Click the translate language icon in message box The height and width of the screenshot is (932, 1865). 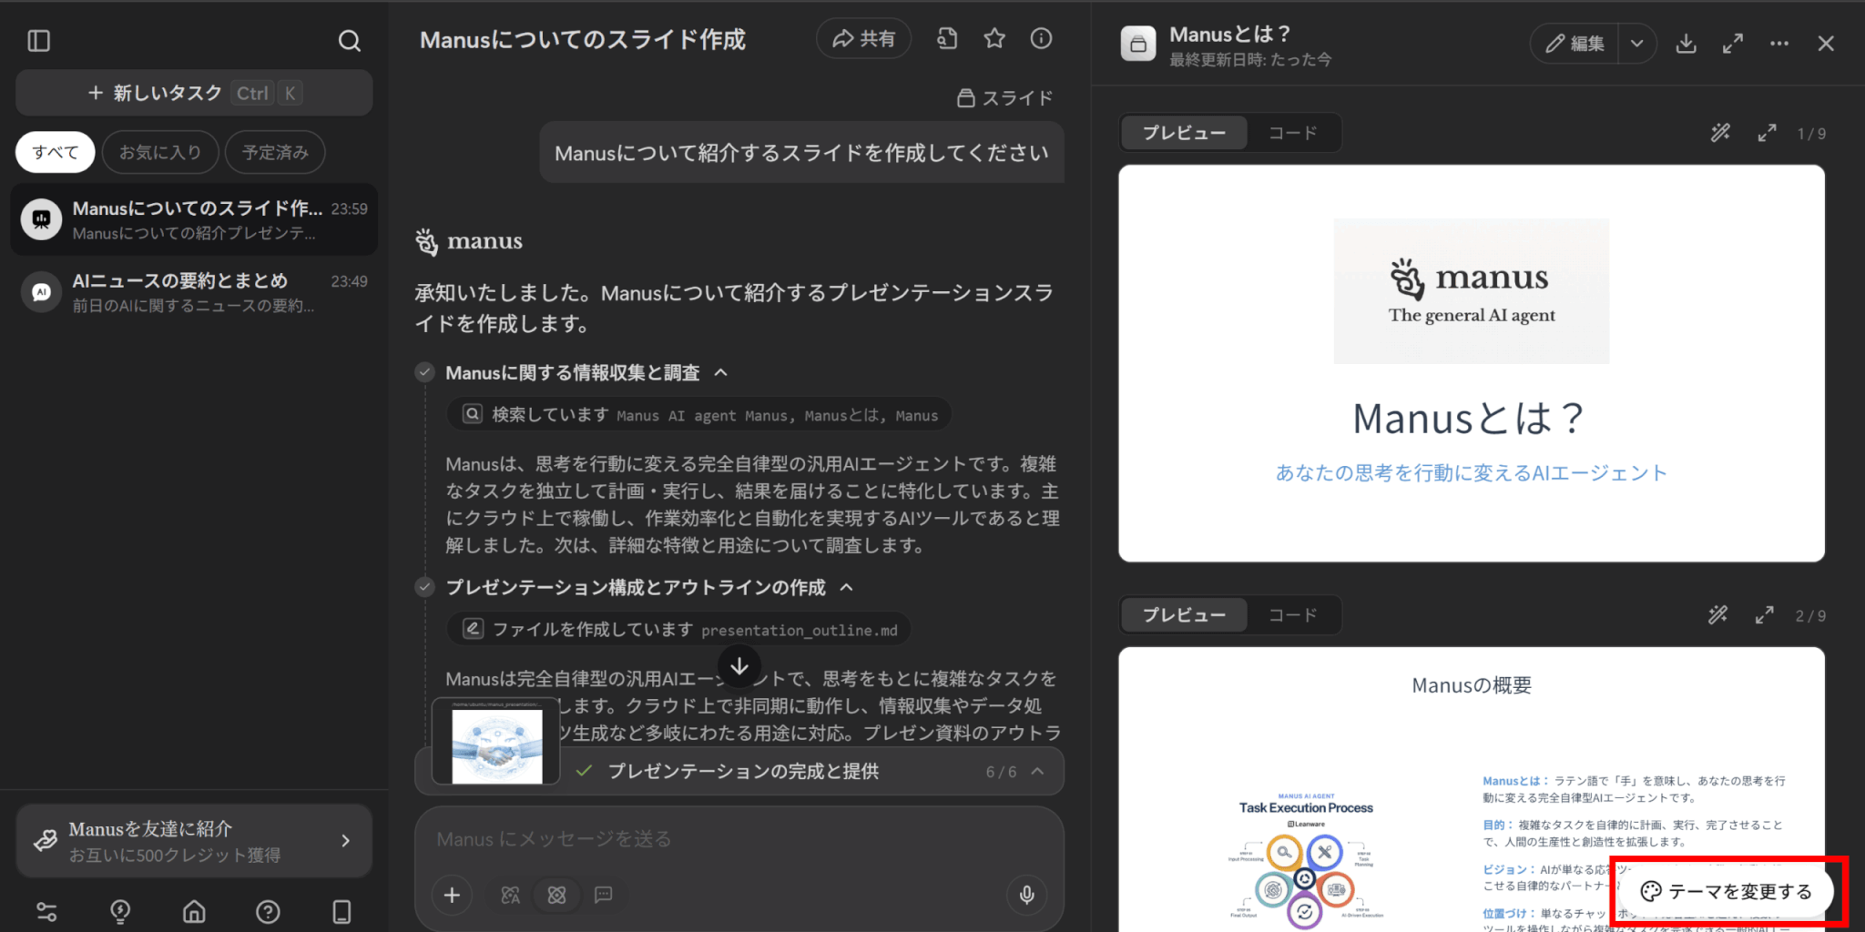click(511, 895)
